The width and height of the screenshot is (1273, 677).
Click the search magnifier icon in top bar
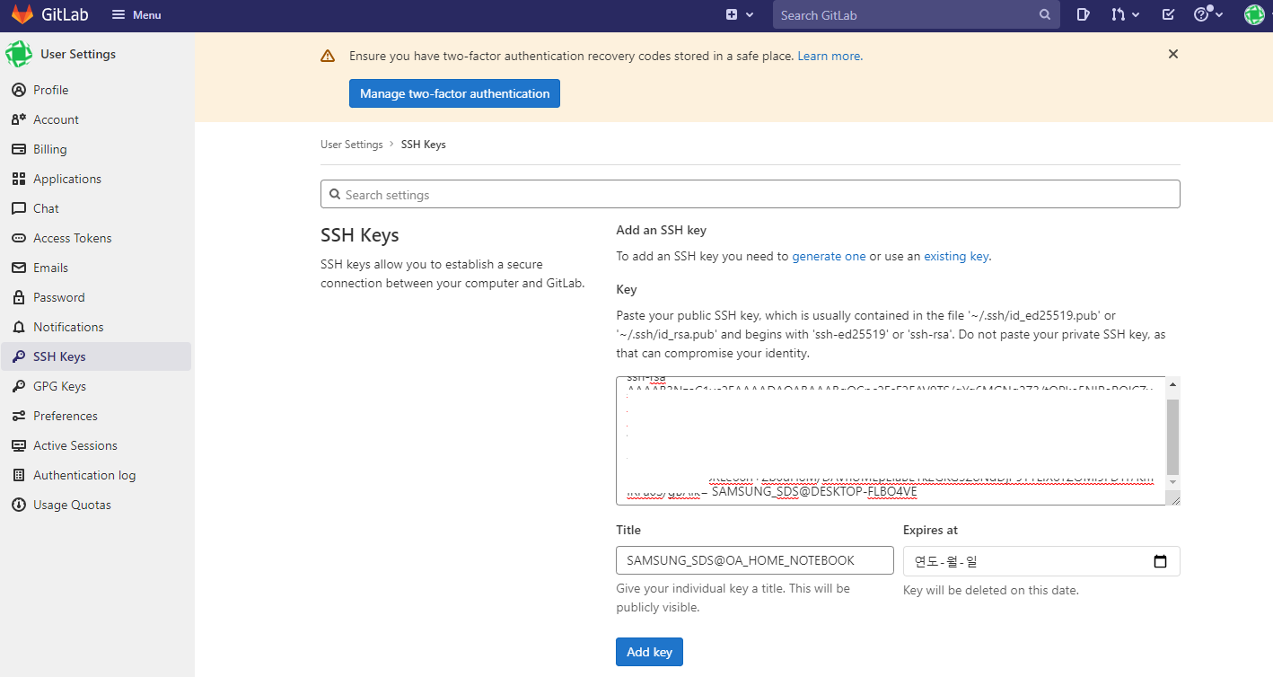click(1045, 14)
